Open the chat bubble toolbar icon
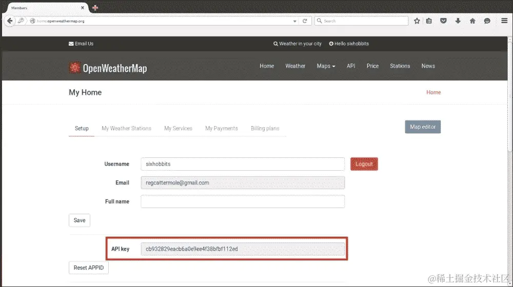Screen dimensions: 513x287 (487, 21)
